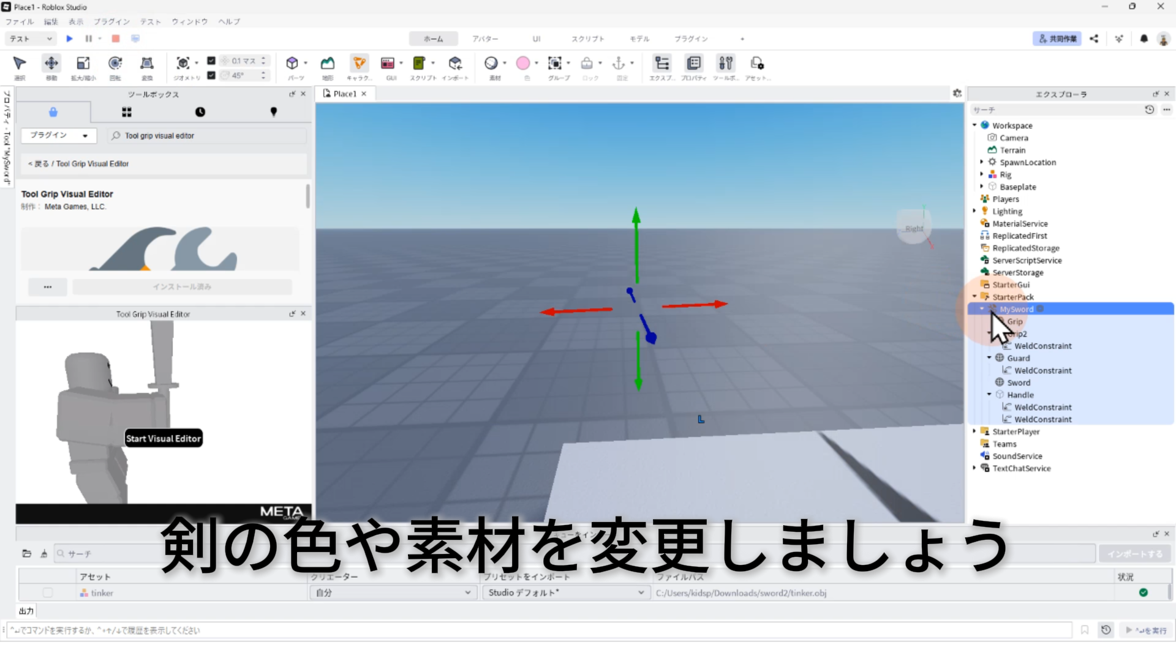Check the tinker asset row checkbox
The image size is (1176, 661).
[48, 592]
